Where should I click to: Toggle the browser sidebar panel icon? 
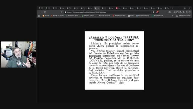click(x=178, y=12)
